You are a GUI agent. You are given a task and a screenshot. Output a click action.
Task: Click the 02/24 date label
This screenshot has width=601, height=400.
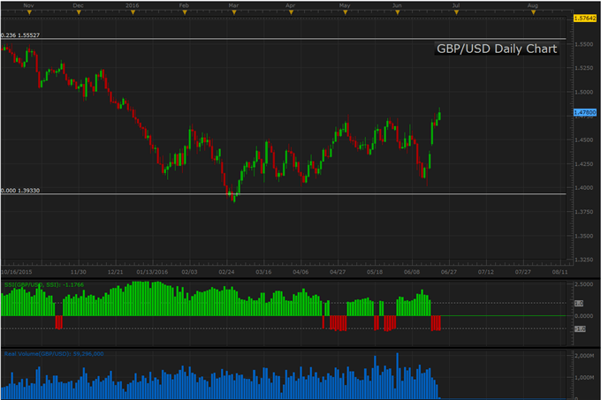click(x=226, y=272)
